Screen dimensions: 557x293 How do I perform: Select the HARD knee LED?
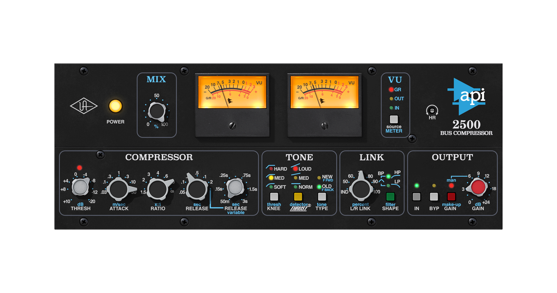pyautogui.click(x=271, y=169)
